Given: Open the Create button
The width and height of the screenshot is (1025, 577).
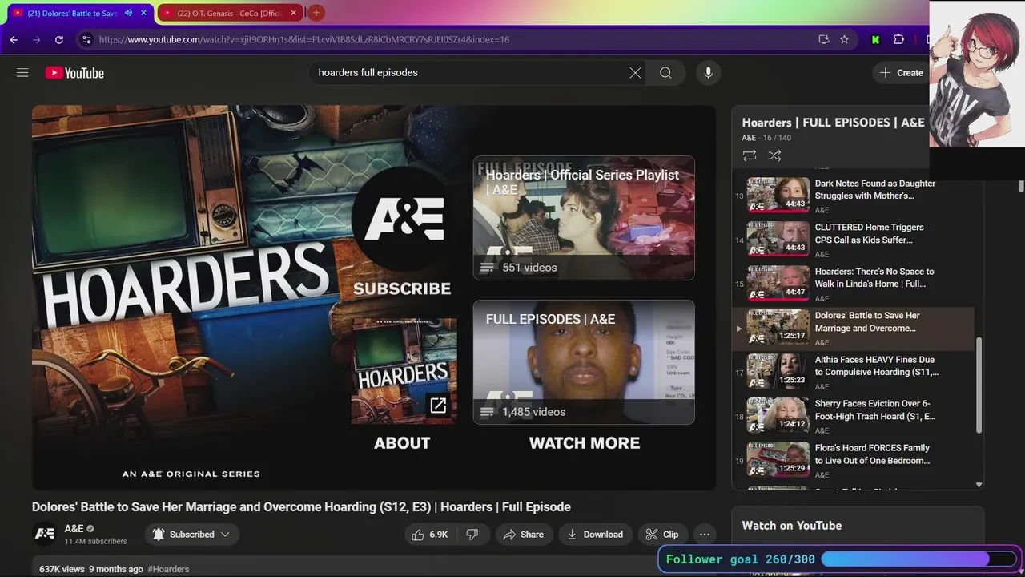Looking at the screenshot, I should (902, 73).
